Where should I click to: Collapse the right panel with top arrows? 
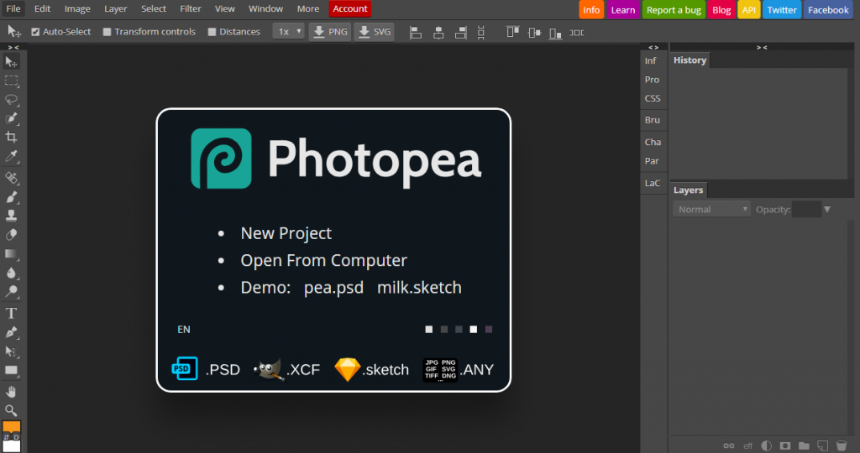[762, 48]
